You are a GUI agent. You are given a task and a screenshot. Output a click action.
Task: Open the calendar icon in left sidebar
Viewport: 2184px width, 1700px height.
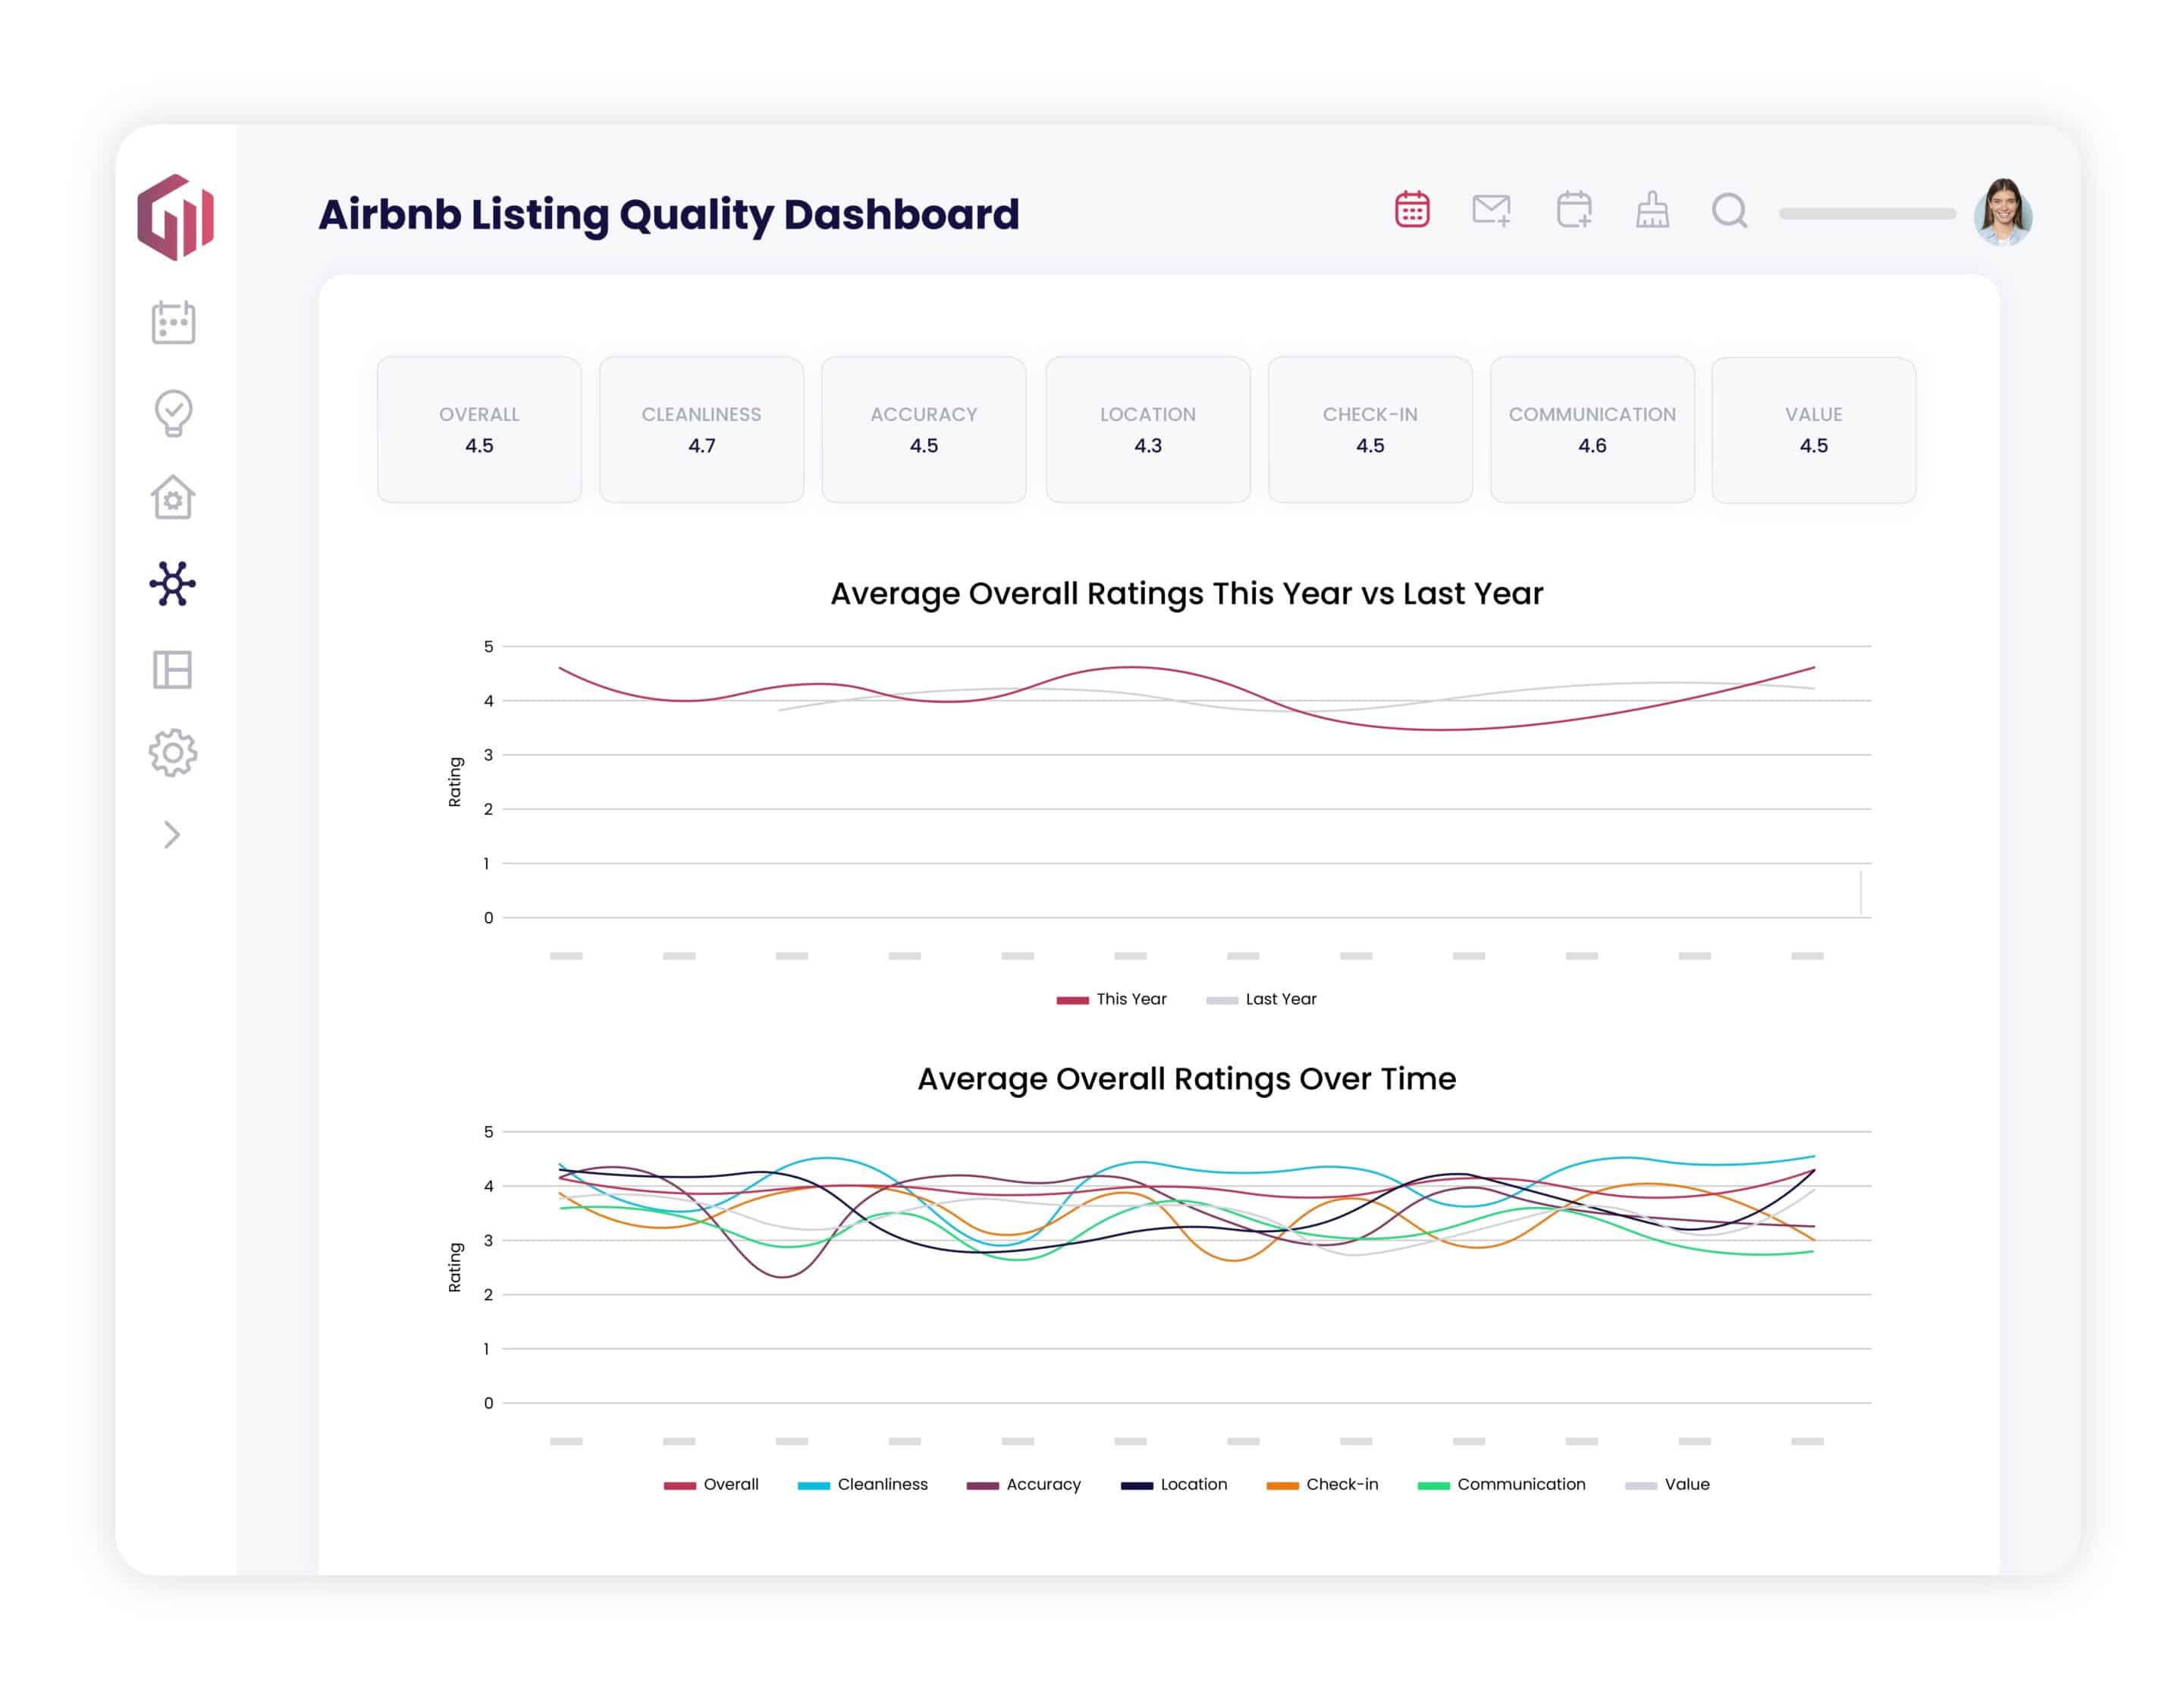point(173,322)
